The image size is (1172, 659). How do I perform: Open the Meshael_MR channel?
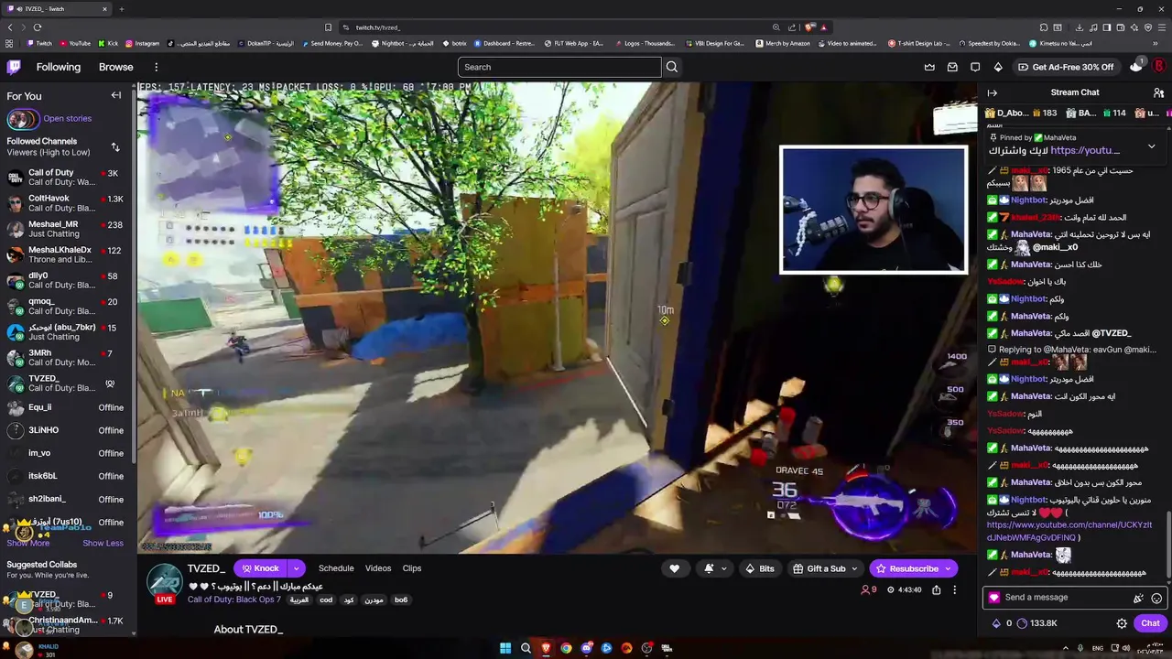pos(64,229)
